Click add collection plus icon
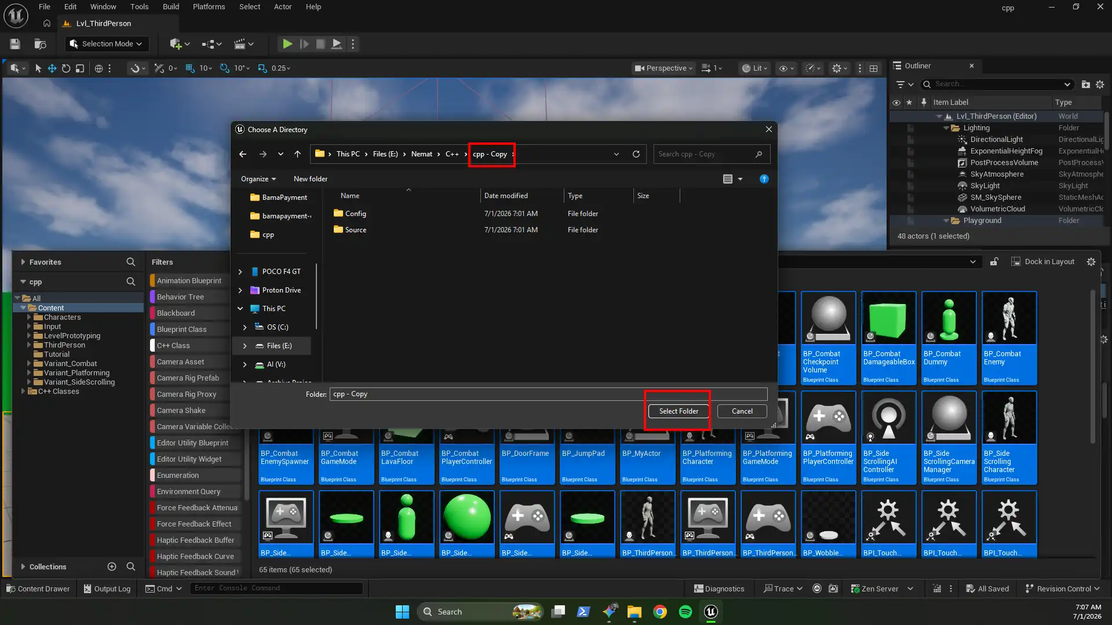 coord(112,566)
